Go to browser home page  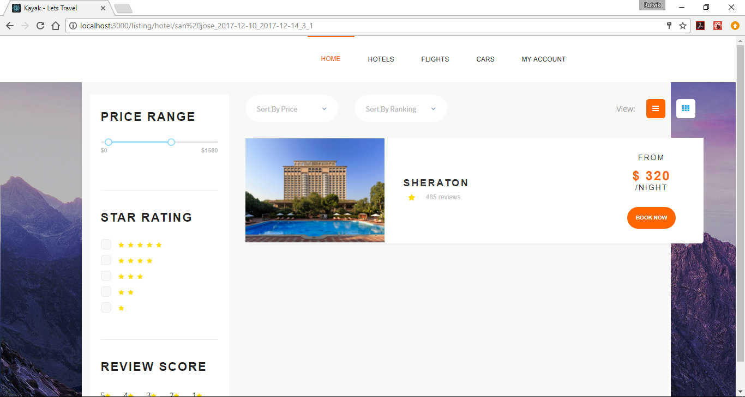click(56, 26)
